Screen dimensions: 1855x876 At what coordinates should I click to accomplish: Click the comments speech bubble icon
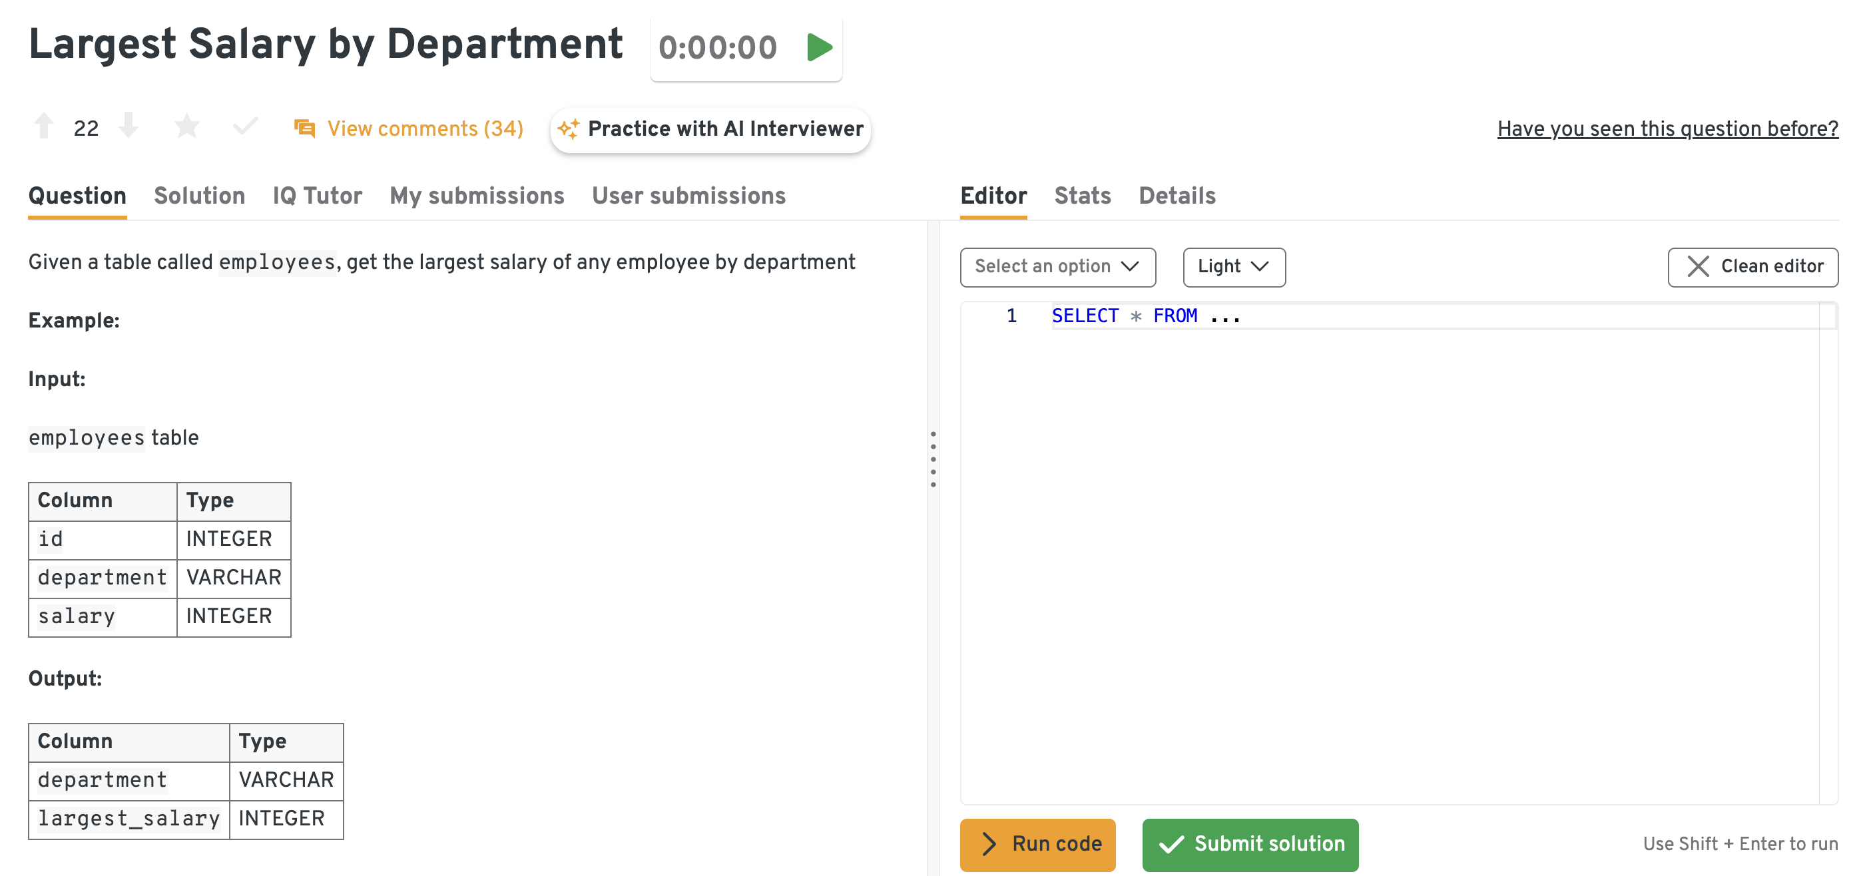[x=304, y=128]
